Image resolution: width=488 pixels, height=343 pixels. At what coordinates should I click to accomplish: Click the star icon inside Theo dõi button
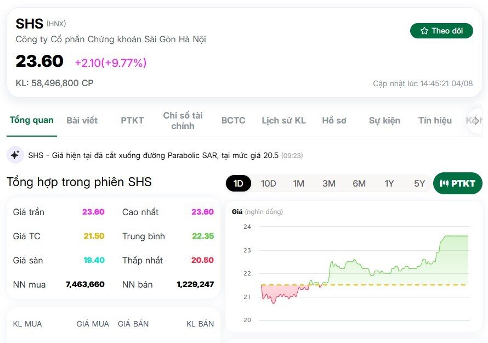coord(424,31)
